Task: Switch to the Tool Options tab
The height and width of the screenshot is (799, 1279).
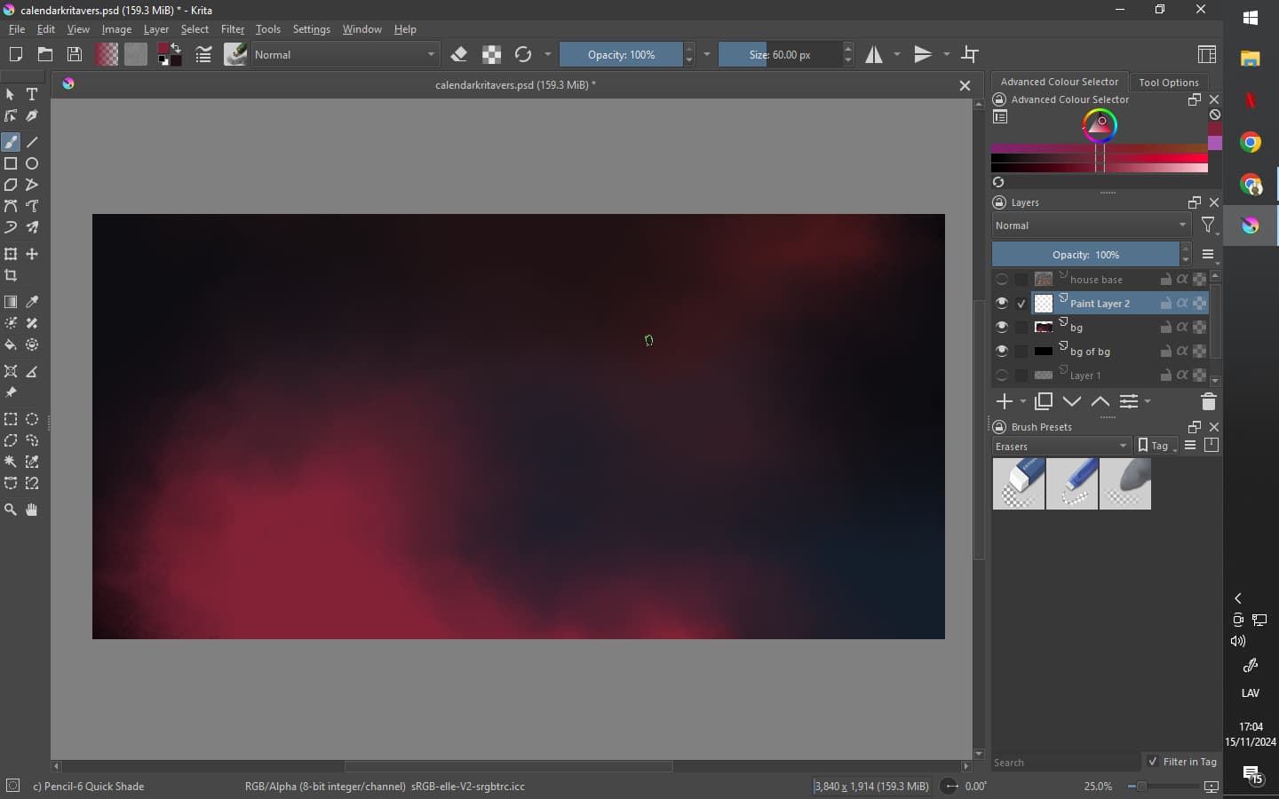Action: pyautogui.click(x=1168, y=83)
